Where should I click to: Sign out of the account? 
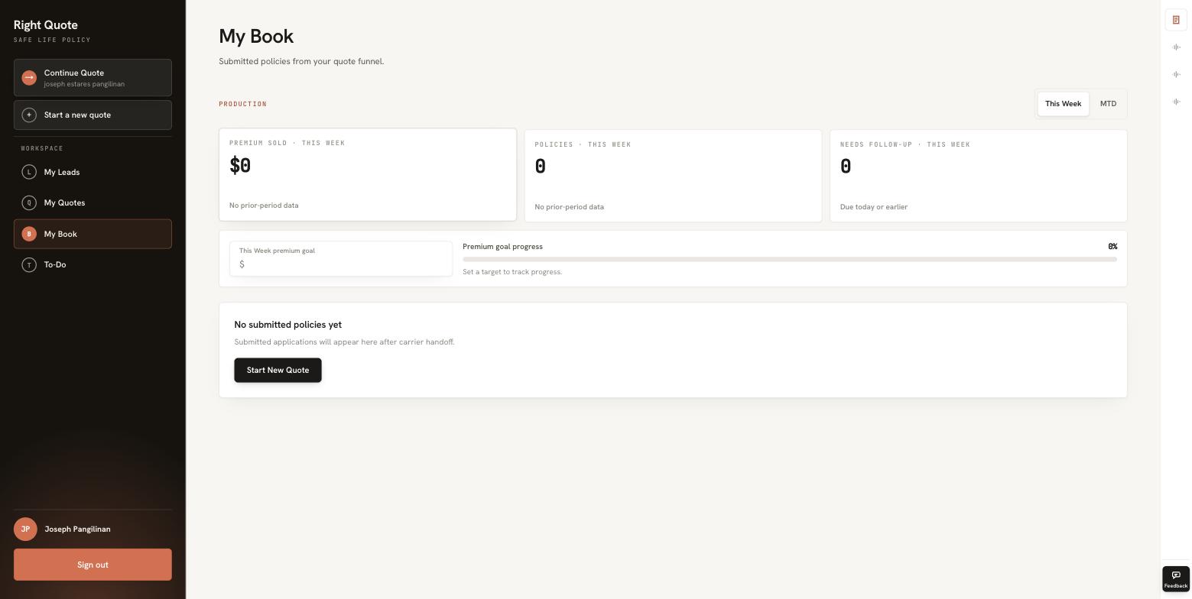pyautogui.click(x=93, y=565)
